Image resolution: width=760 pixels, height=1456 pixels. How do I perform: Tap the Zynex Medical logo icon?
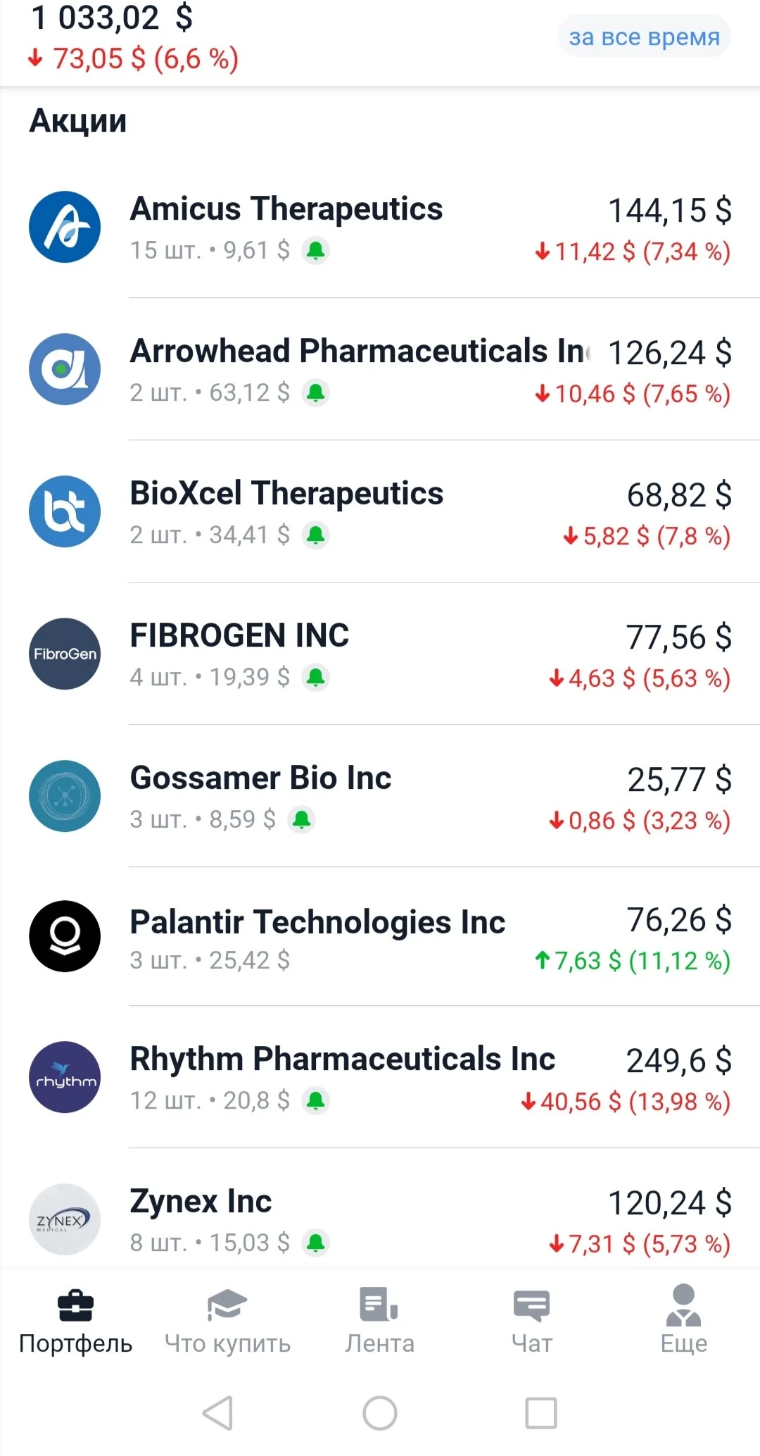pos(65,1219)
